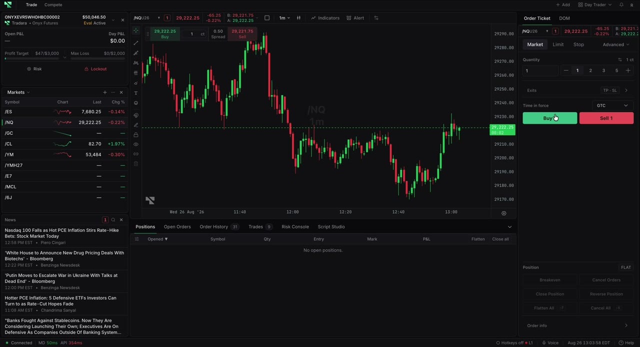Click the red Sell 1 order button
Screen dimensions: 640x347
tap(606, 118)
